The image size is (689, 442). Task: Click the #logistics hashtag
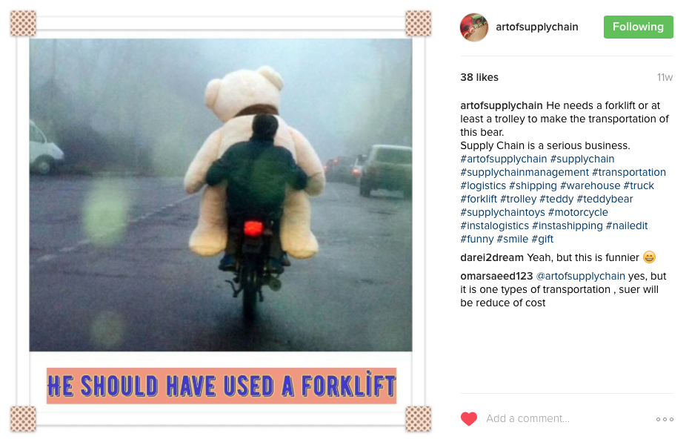pyautogui.click(x=483, y=185)
